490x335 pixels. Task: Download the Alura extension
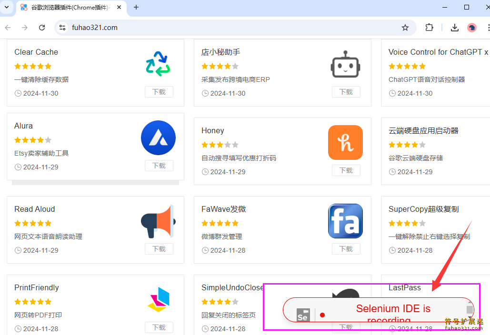pyautogui.click(x=159, y=166)
